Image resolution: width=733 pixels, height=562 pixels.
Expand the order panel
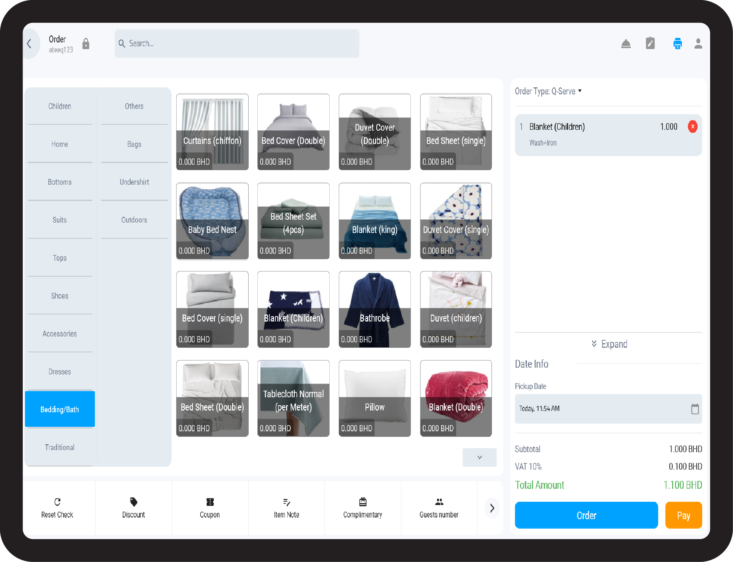click(x=609, y=344)
